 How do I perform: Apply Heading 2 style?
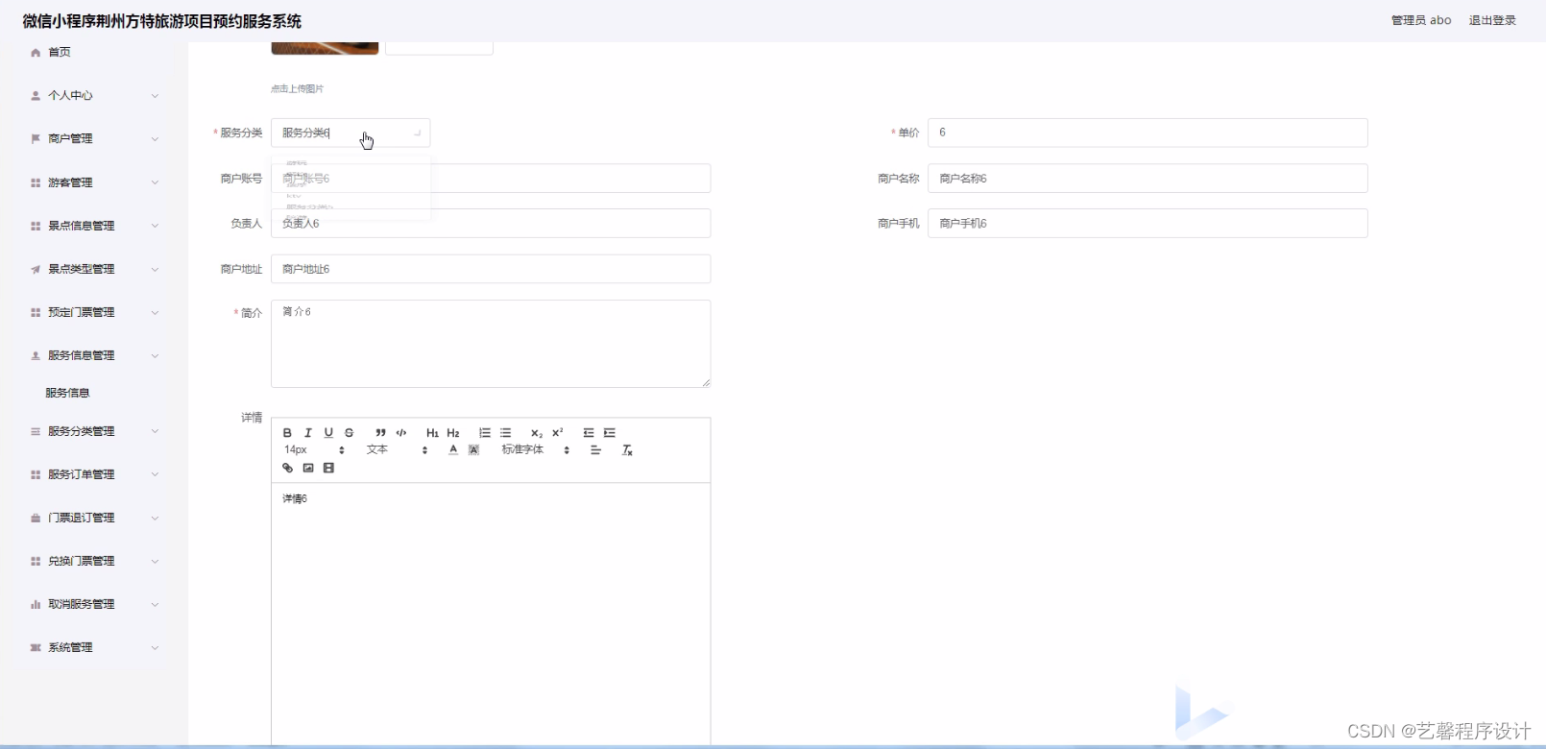453,433
